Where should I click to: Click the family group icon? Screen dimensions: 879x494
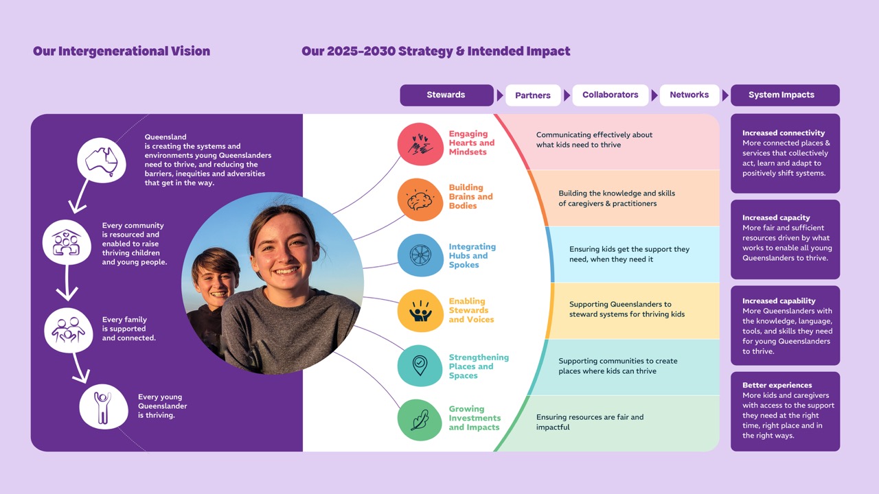(x=69, y=329)
